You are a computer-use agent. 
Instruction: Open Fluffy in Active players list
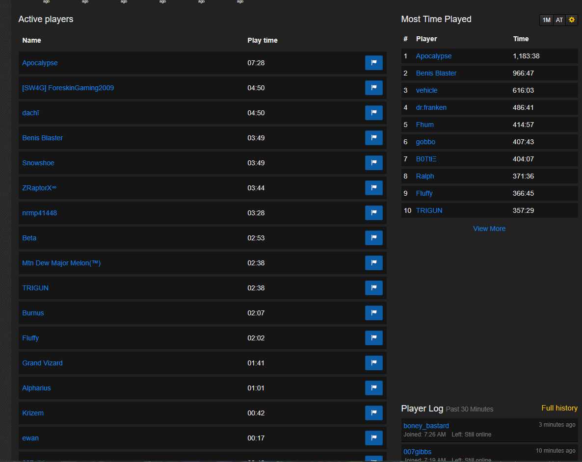[x=30, y=338]
